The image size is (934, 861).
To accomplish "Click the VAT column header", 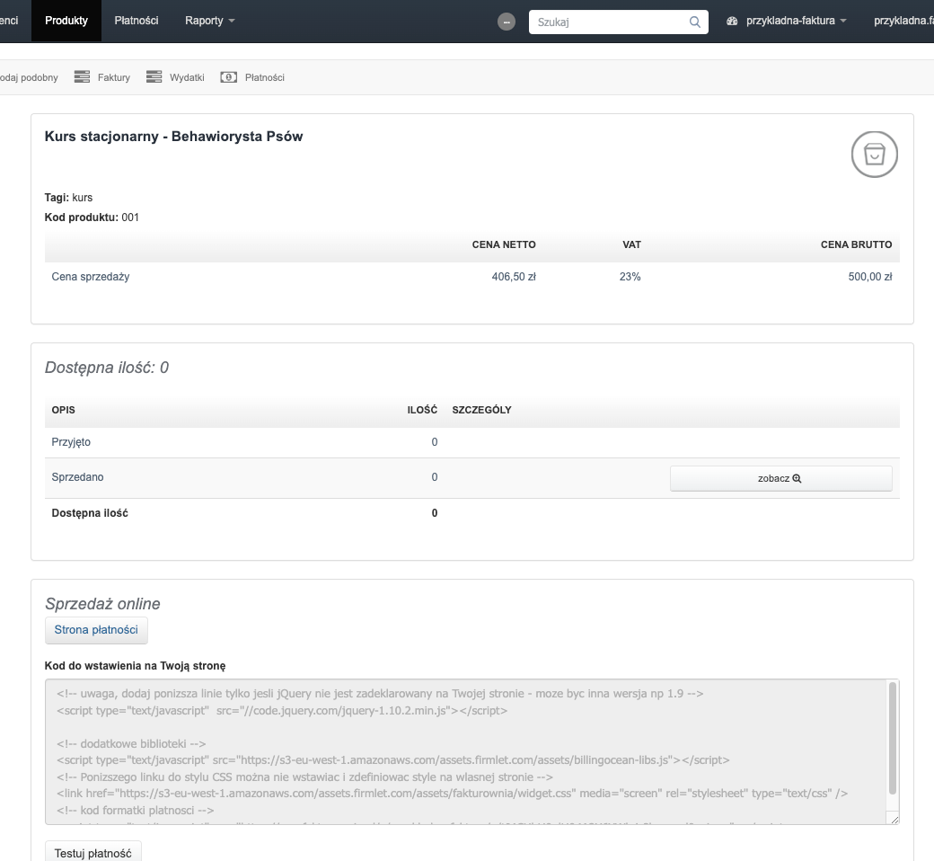I will [632, 244].
